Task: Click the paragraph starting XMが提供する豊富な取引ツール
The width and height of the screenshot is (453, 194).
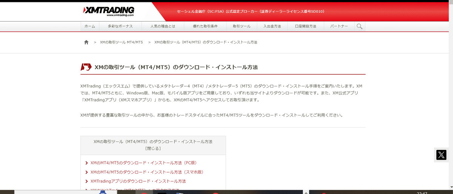Action: pos(212,115)
